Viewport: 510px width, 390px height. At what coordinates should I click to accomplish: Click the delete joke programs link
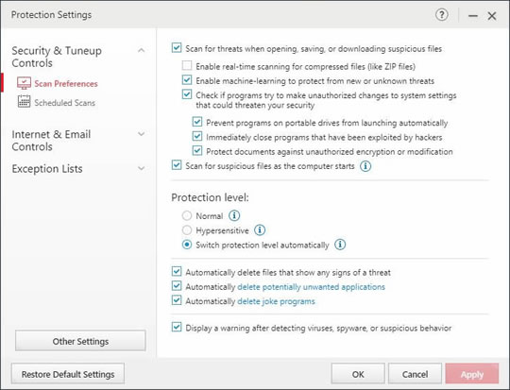276,301
